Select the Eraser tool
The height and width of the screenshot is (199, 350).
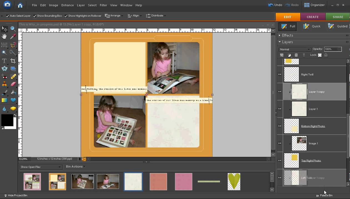[x=13, y=84]
